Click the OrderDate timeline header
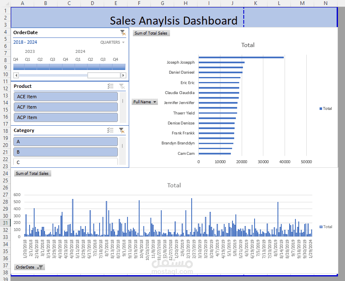The image size is (345, 281). click(x=25, y=32)
